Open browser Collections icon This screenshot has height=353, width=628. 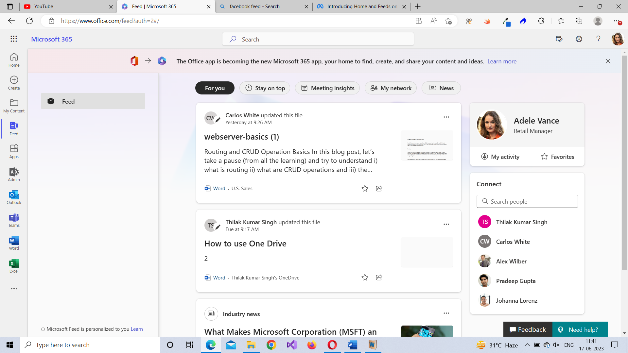pos(579,21)
